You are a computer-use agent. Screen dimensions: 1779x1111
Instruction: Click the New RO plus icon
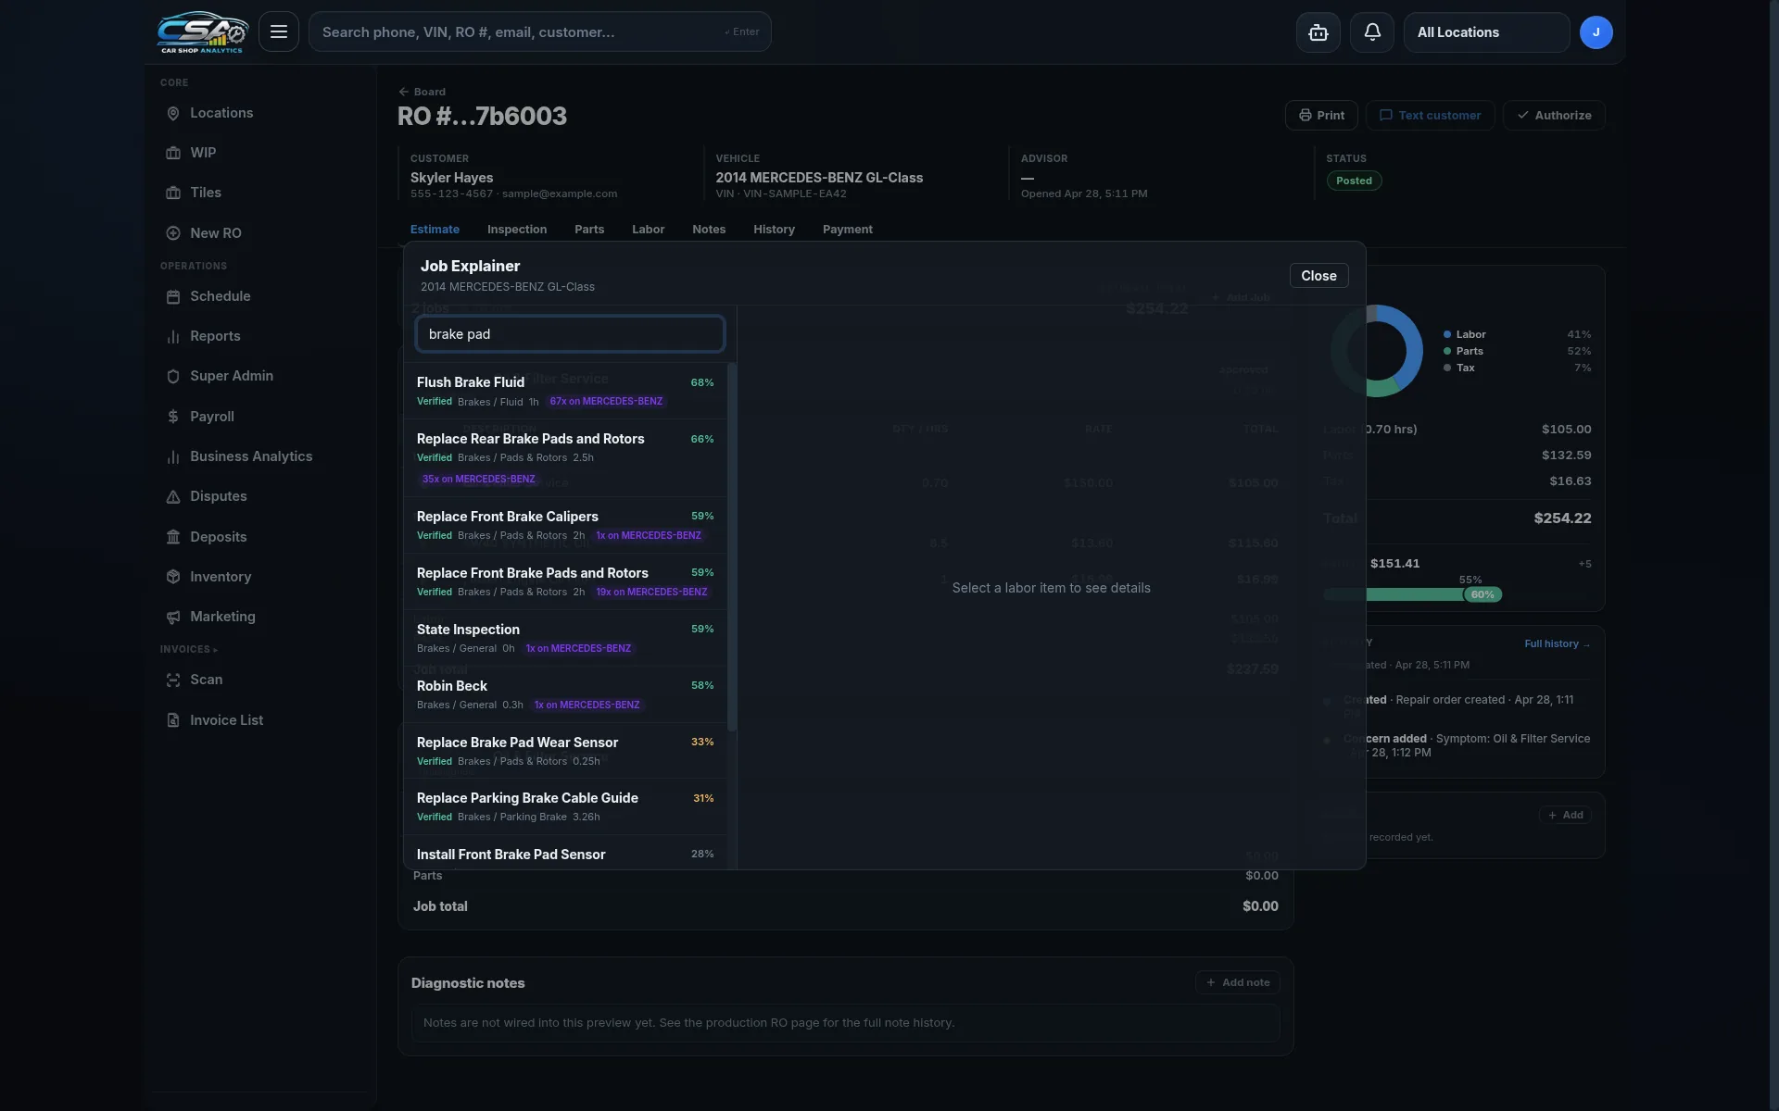tap(173, 233)
